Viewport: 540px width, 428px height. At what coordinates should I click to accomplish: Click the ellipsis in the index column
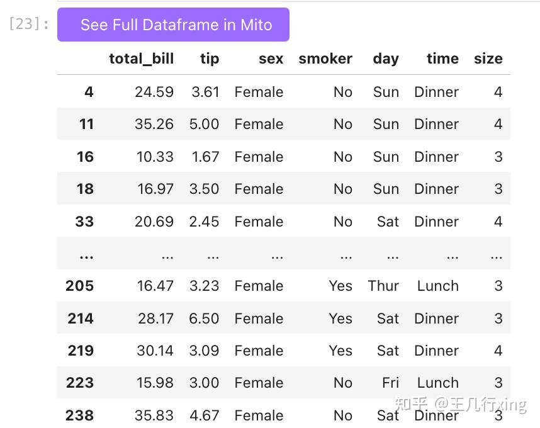(x=86, y=256)
